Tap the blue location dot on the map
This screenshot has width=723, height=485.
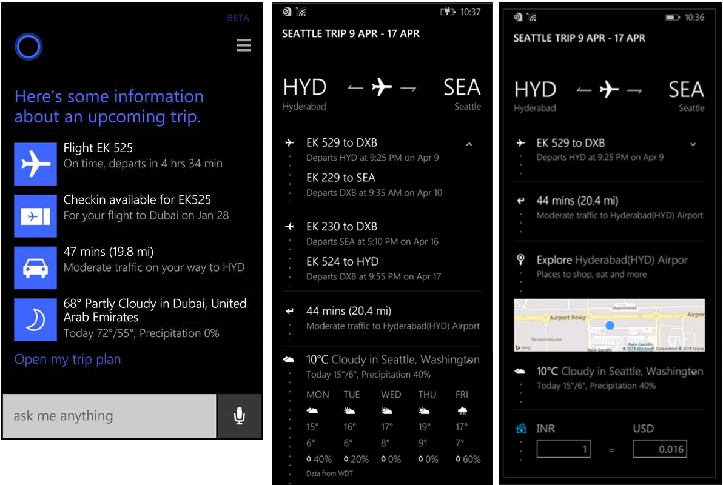[610, 326]
